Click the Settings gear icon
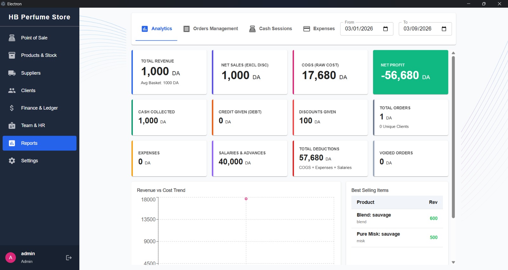Screen dimensions: 508x270 pyautogui.click(x=12, y=161)
